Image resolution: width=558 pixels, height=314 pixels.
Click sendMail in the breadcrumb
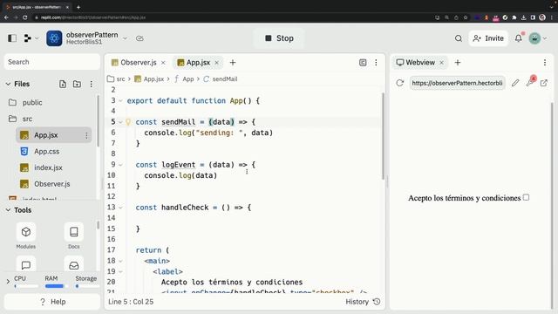click(x=225, y=79)
